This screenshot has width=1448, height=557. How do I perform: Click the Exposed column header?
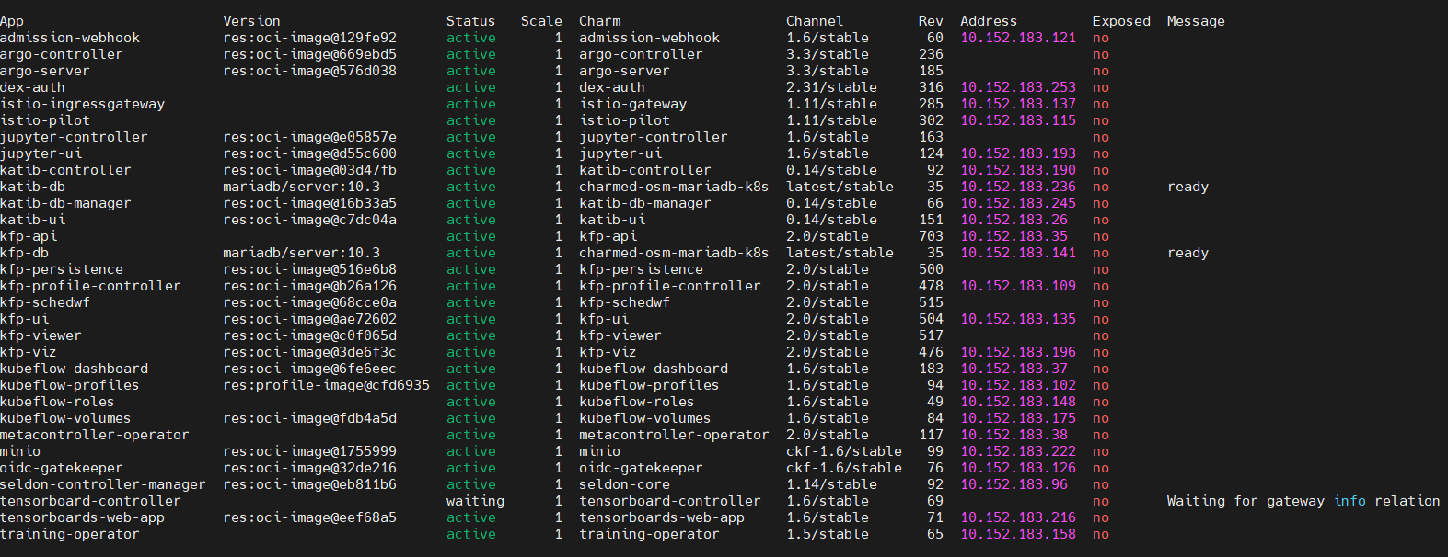tap(1121, 21)
